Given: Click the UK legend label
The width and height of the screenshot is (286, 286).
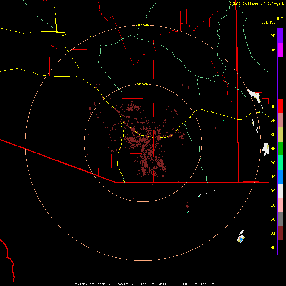Looking at the screenshot, I should pyautogui.click(x=273, y=50).
